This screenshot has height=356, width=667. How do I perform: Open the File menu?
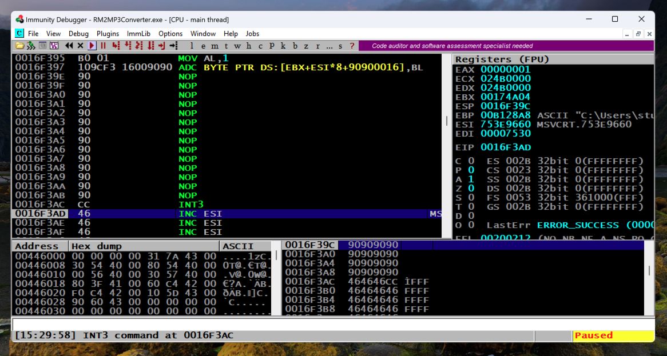(33, 34)
